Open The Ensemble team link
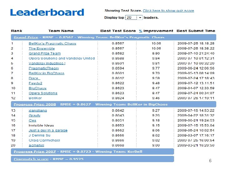The height and width of the screenshot is (169, 225). 42,49
